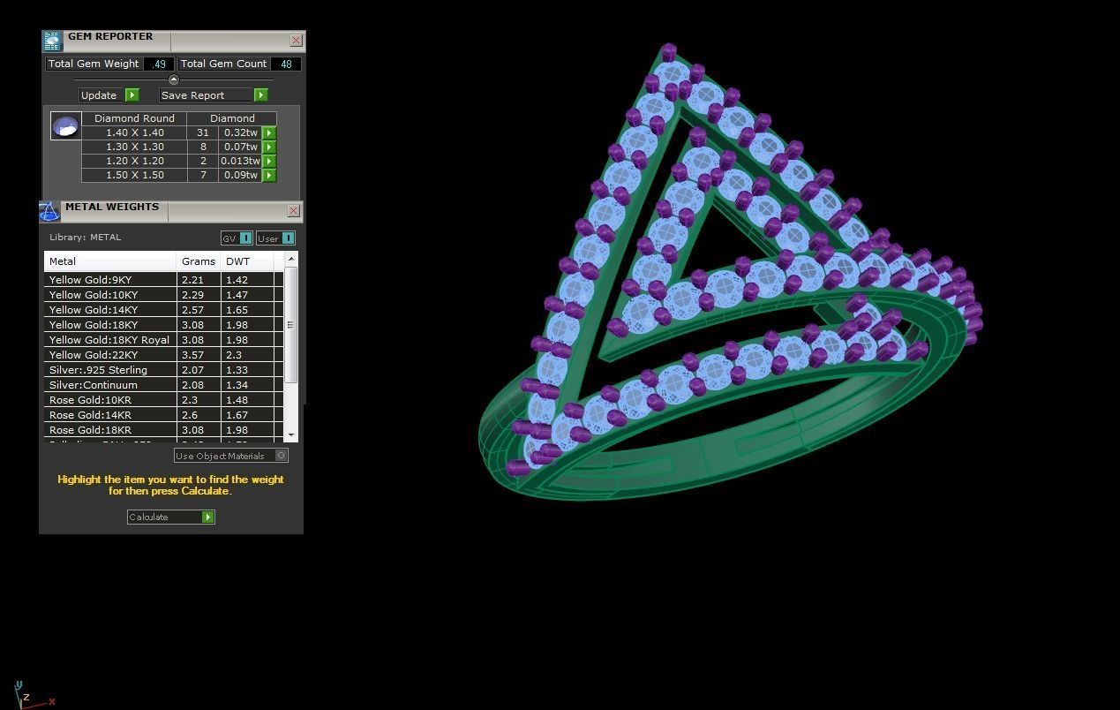Click the Gem Reporter panel icon
Viewport: 1120px width, 710px height.
click(52, 41)
